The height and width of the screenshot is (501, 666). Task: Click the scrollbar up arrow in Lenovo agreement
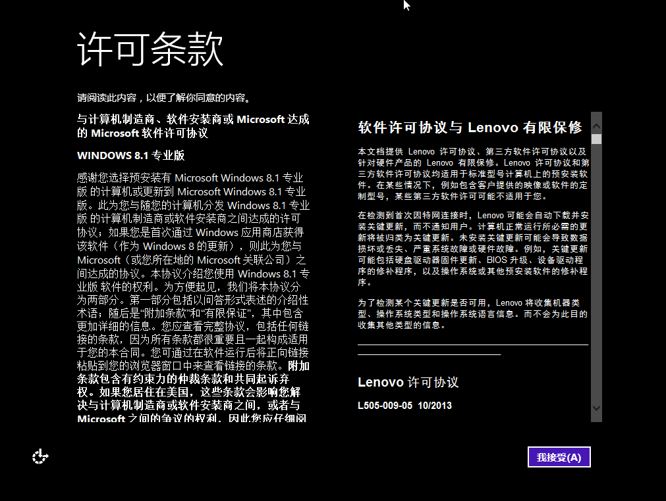596,126
